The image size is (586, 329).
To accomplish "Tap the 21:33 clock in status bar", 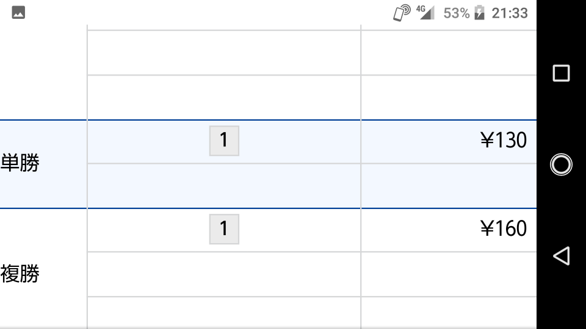I will pyautogui.click(x=510, y=13).
